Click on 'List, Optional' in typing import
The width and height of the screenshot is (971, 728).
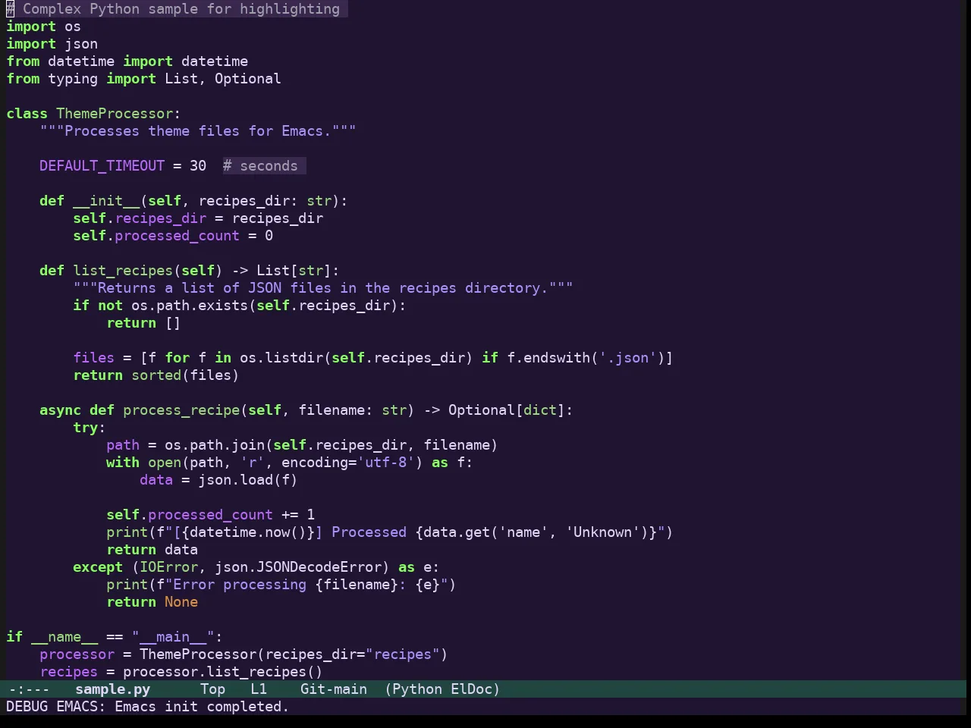(x=223, y=79)
